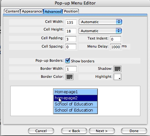Click the Cancel button

41,131
